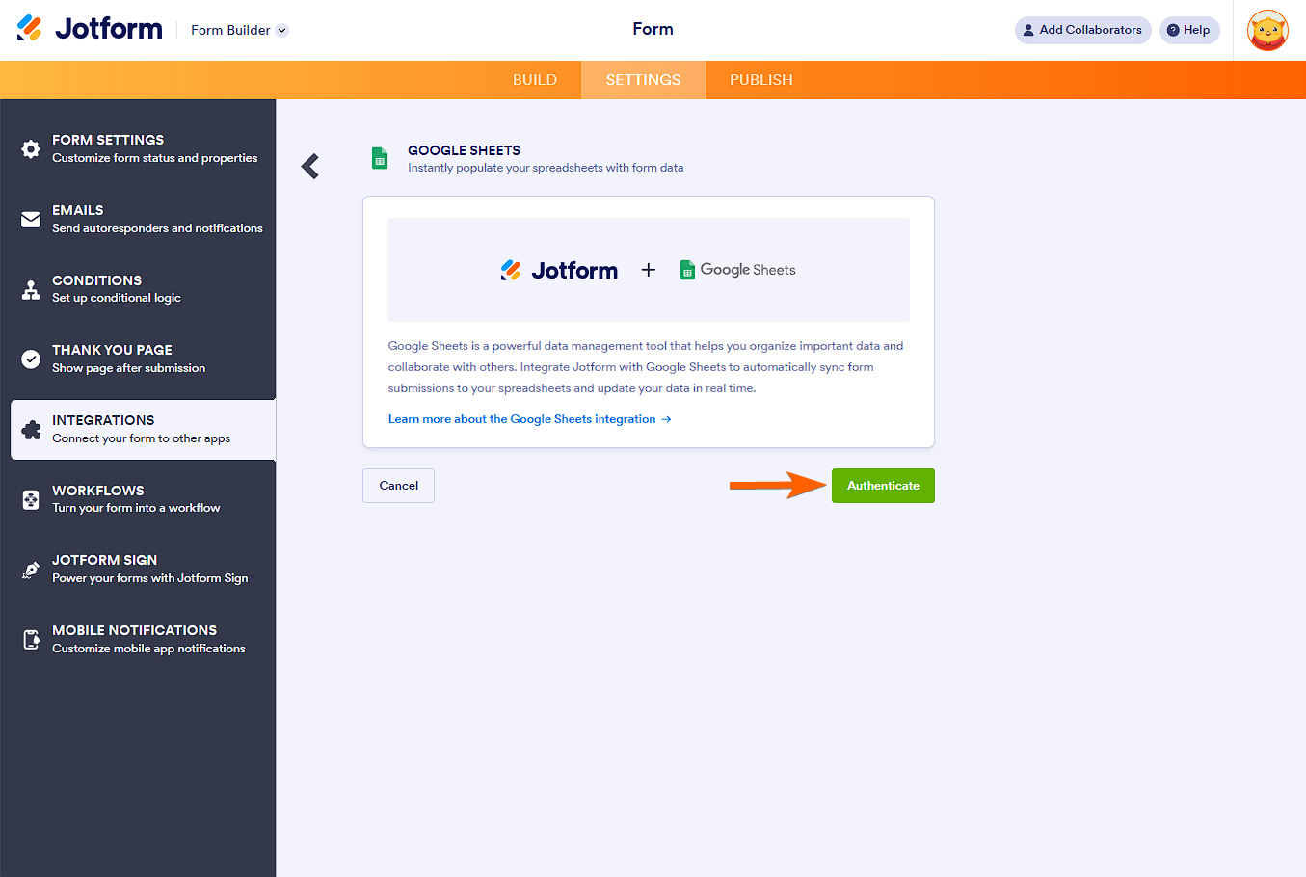Click the Workflows icon
Image resolution: width=1306 pixels, height=877 pixels.
[31, 500]
